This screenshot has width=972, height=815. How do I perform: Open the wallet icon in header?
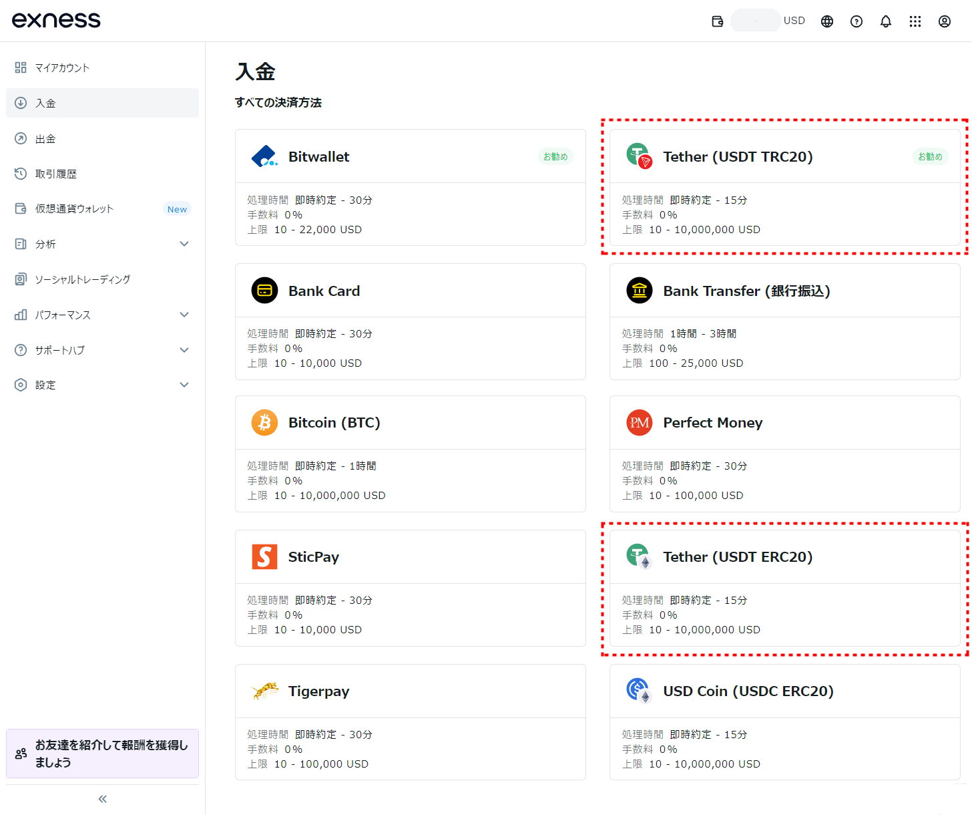click(718, 21)
